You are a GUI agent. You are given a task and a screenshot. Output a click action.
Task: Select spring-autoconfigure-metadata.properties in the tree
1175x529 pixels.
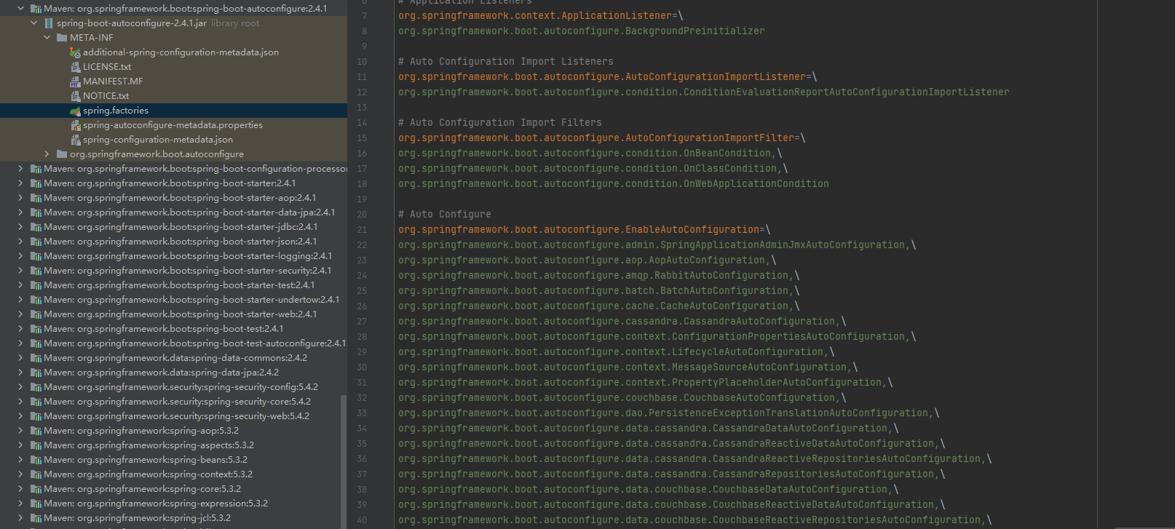coord(173,125)
